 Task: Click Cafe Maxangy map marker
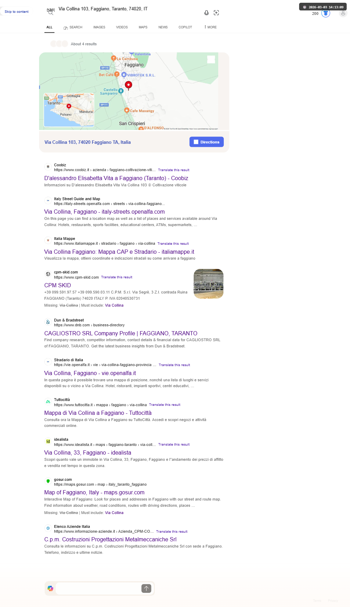click(x=127, y=110)
